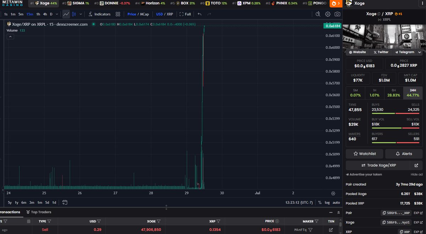Viewport: 426px width, 234px height.
Task: Set chart denomination to XRP
Action: [170, 14]
